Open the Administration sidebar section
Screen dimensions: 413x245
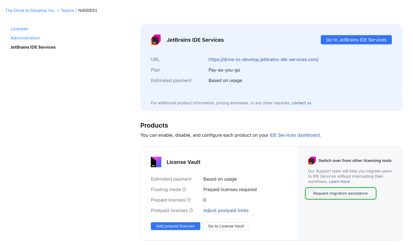(25, 38)
